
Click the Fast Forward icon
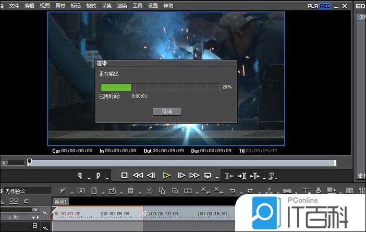(x=194, y=176)
